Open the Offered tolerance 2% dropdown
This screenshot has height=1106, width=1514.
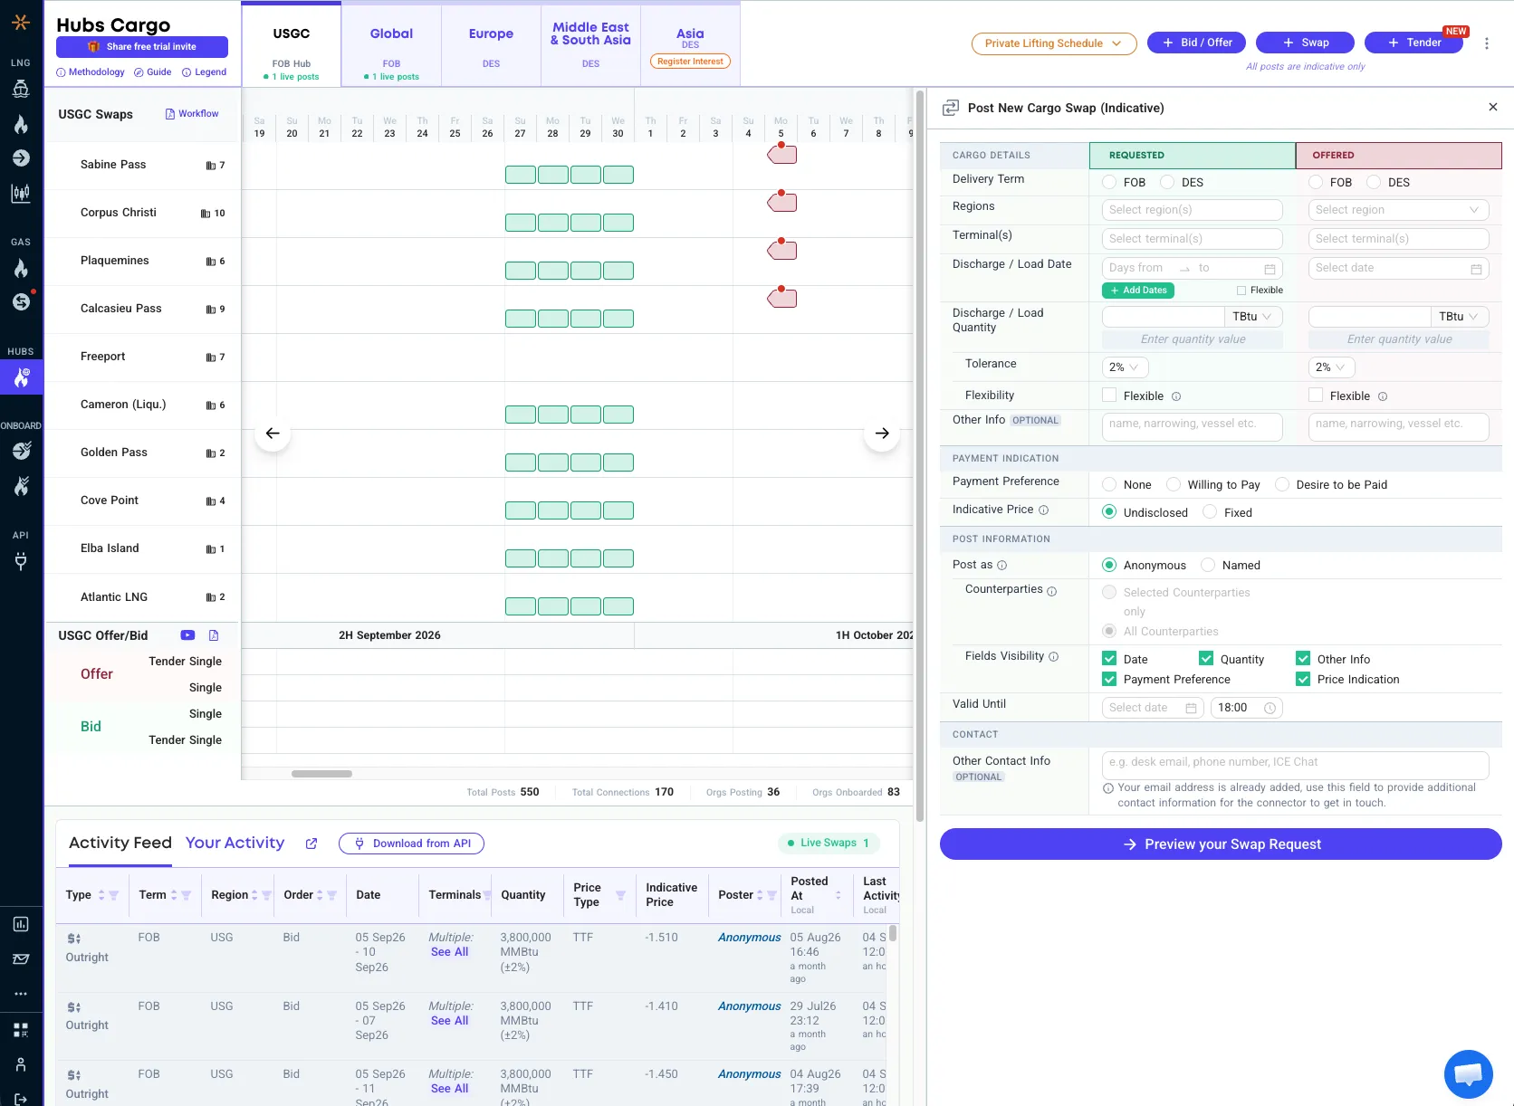point(1331,367)
